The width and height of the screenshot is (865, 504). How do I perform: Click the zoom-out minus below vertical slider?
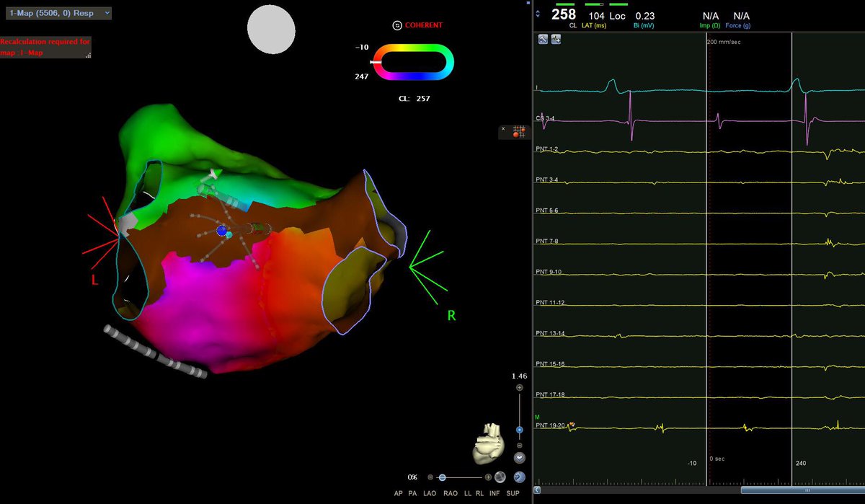[520, 445]
